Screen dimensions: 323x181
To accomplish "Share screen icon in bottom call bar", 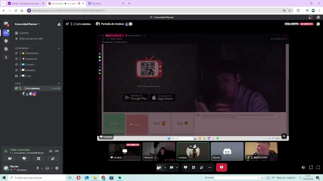I will 185,167.
